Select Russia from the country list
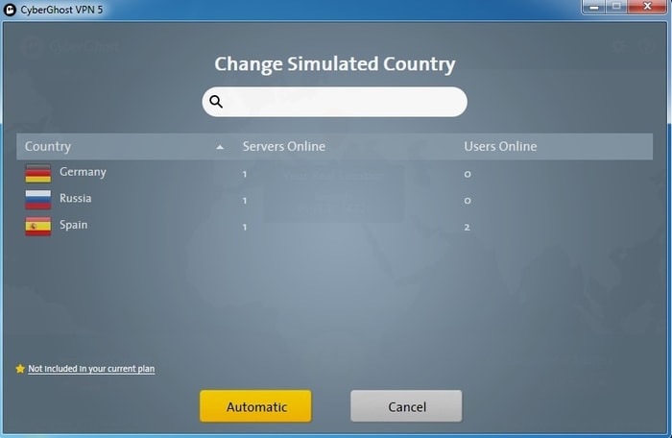672x438 pixels. 334,200
